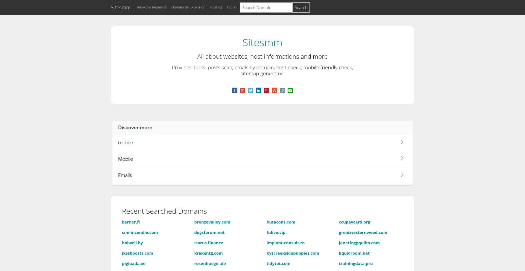Open pigipada.ee domain link
525x271 pixels.
134,264
